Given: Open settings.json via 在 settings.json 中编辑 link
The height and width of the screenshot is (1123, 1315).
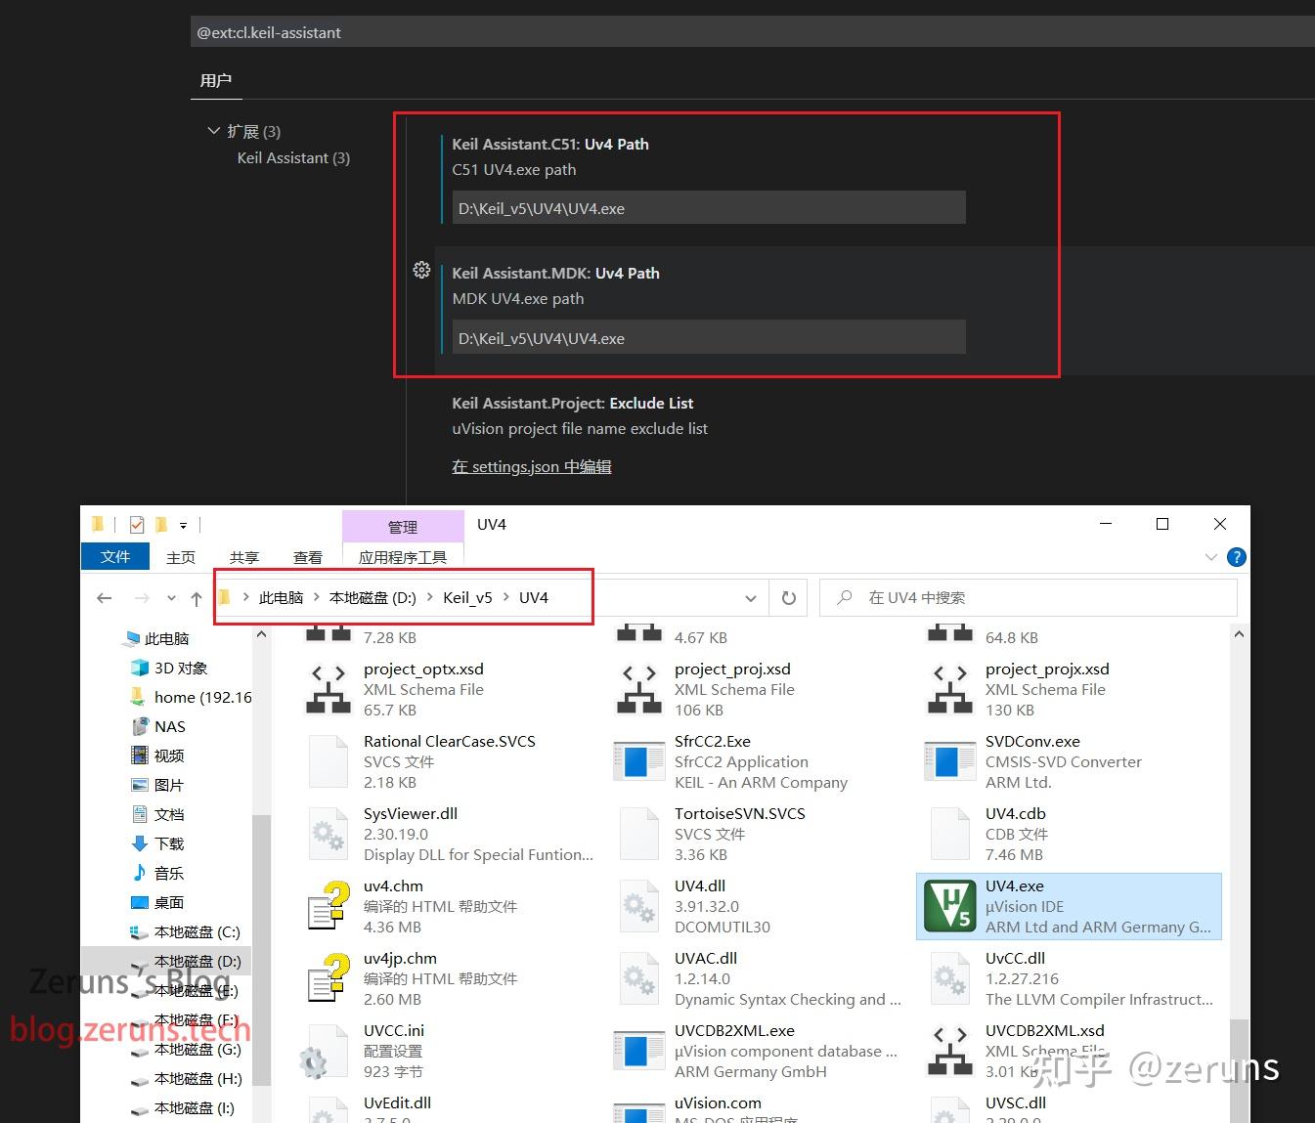Looking at the screenshot, I should click(532, 466).
